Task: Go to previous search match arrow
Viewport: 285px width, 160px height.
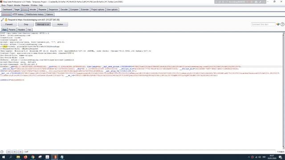Action: click(9, 152)
